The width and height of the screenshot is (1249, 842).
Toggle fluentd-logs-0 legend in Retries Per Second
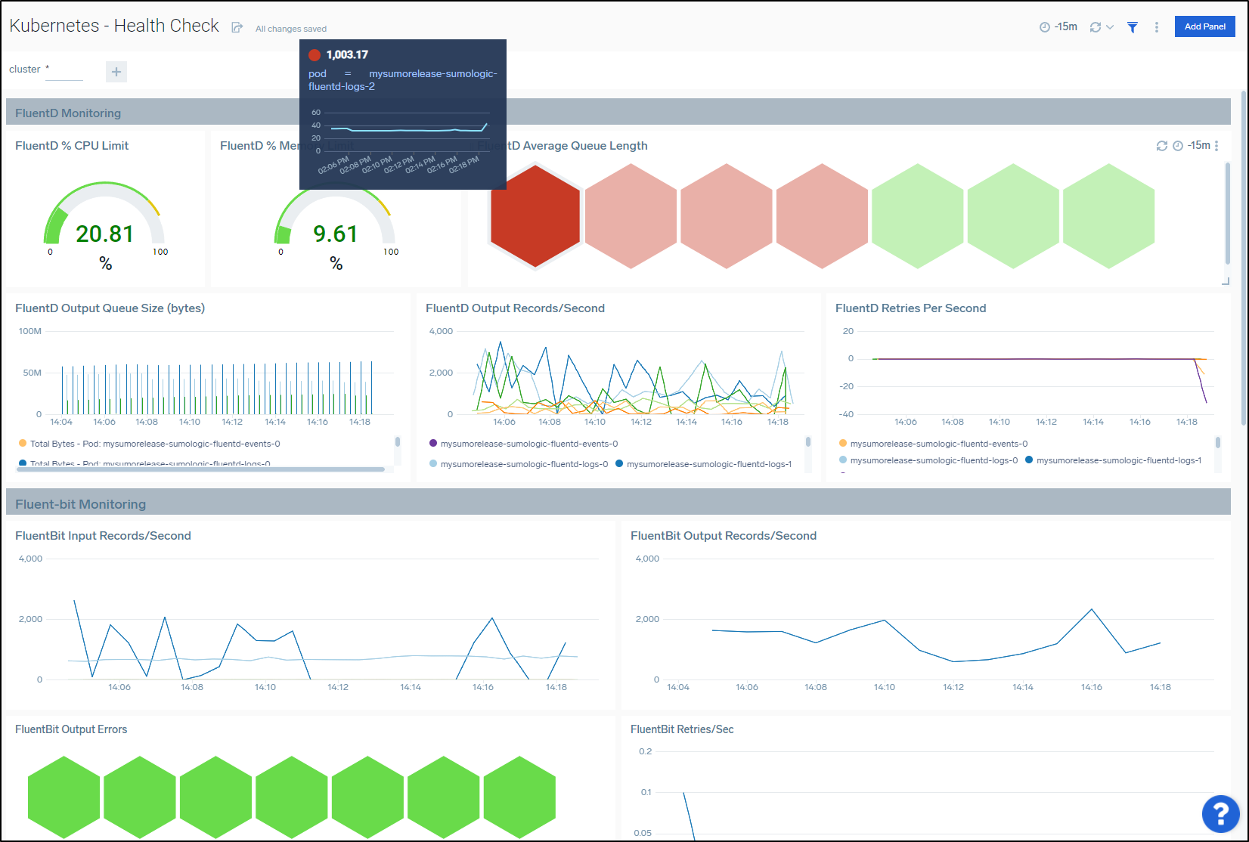tap(928, 460)
